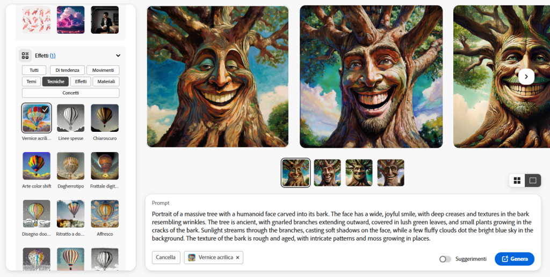Image resolution: width=550 pixels, height=277 pixels.
Task: Click the Cancella button
Action: coord(166,257)
